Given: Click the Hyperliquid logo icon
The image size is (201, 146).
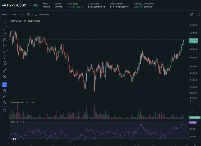Looking at the screenshot, I should click(x=4, y=5).
